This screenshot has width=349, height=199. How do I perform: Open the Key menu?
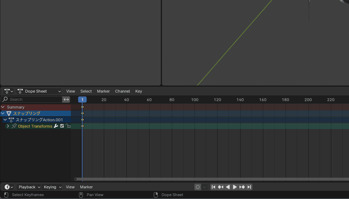click(x=139, y=91)
